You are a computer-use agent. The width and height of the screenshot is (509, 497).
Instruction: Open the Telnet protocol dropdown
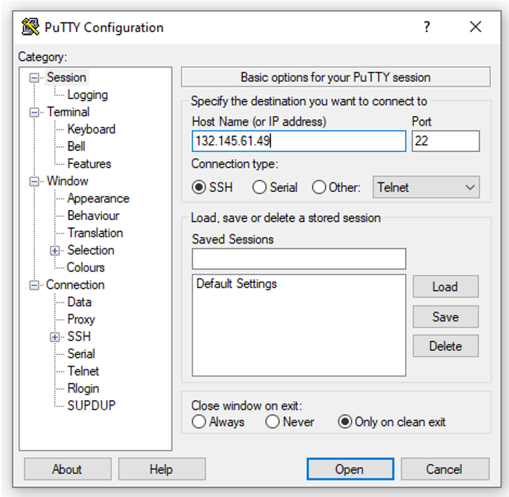426,188
